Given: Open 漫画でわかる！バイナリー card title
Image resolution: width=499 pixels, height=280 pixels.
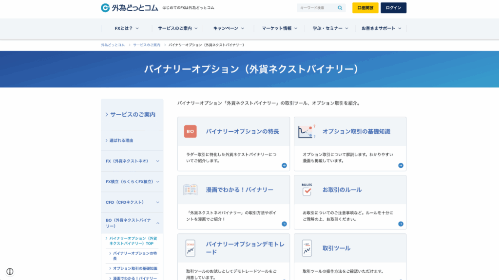Looking at the screenshot, I should point(239,190).
